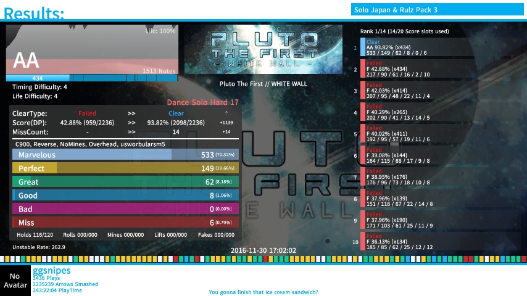
Task: Click the Rank 1/14 score slots header
Action: pos(404,31)
